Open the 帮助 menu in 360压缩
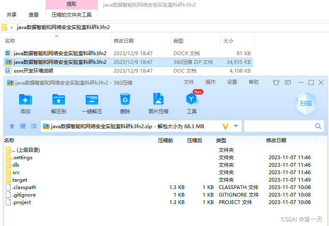The width and height of the screenshot is (329, 226). click(x=253, y=82)
